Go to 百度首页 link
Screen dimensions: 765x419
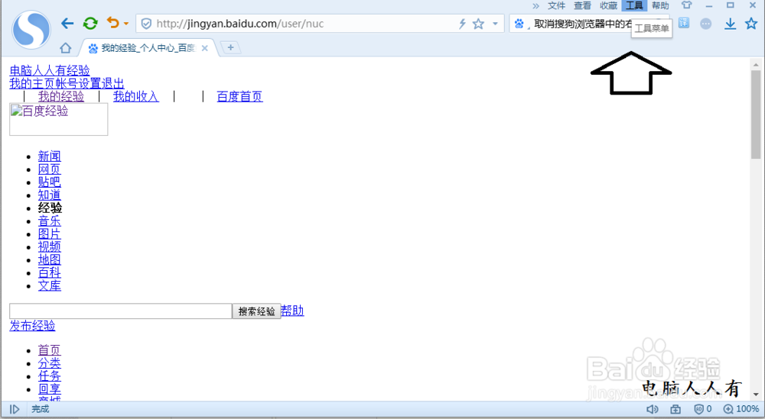tap(239, 96)
